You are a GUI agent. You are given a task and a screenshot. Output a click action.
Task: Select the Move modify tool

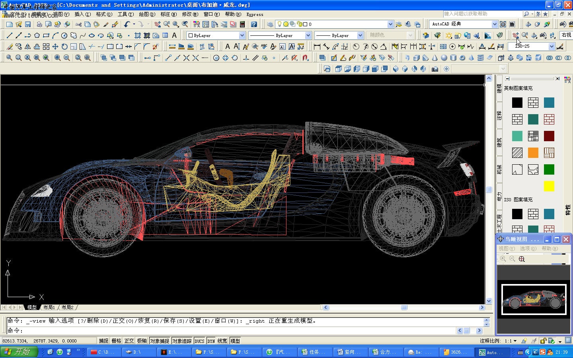[x=55, y=47]
